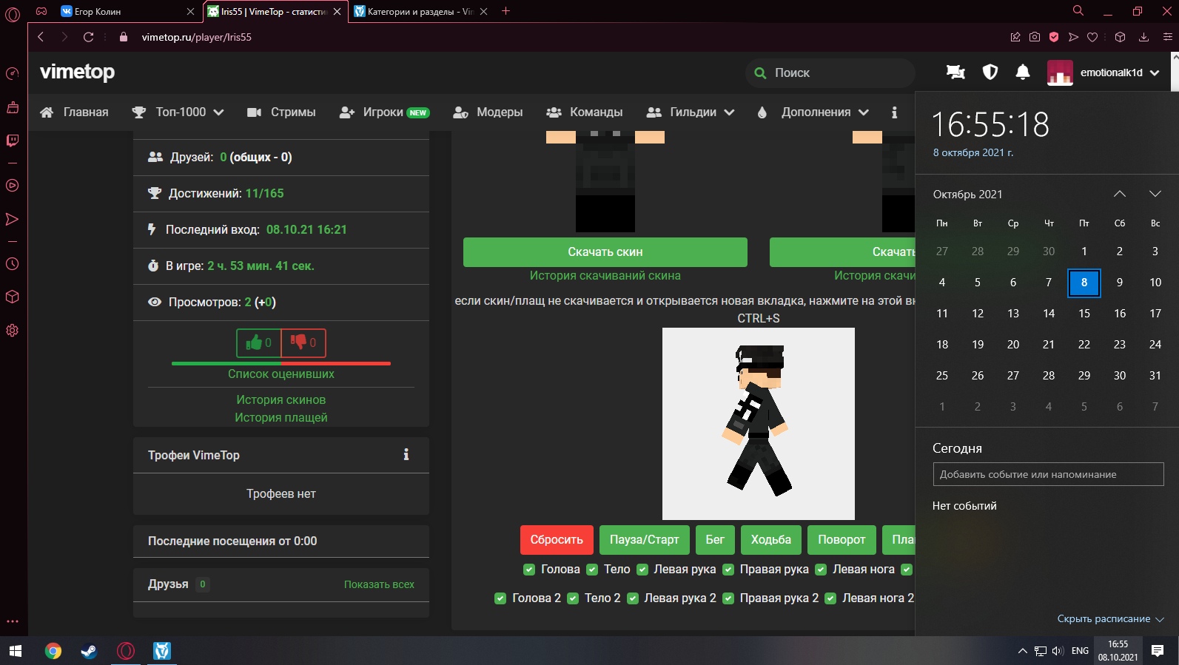1179x665 pixels.
Task: Click the thumbs-down dislike button
Action: pyautogui.click(x=303, y=343)
